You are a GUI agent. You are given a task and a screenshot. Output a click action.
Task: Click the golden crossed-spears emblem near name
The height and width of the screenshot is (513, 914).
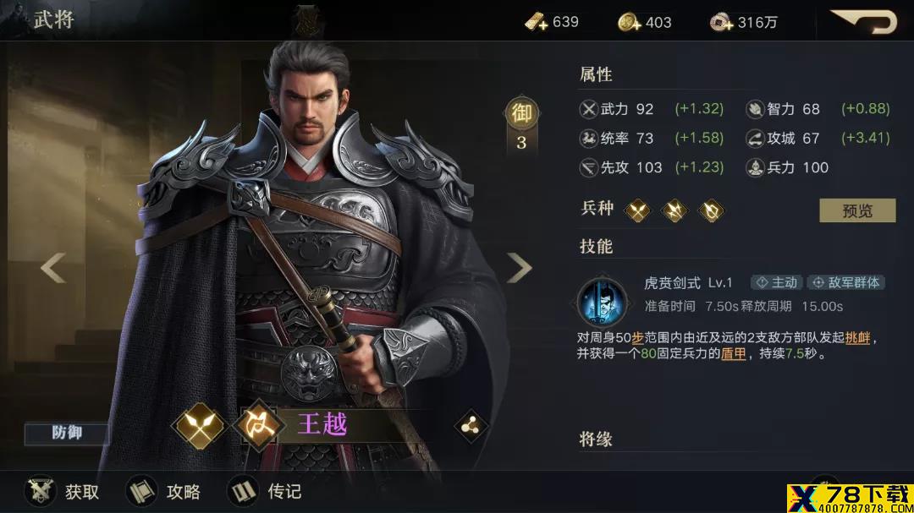tap(199, 426)
